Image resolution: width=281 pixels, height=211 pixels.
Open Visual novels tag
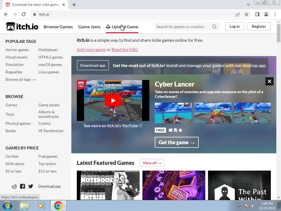tap(16, 57)
